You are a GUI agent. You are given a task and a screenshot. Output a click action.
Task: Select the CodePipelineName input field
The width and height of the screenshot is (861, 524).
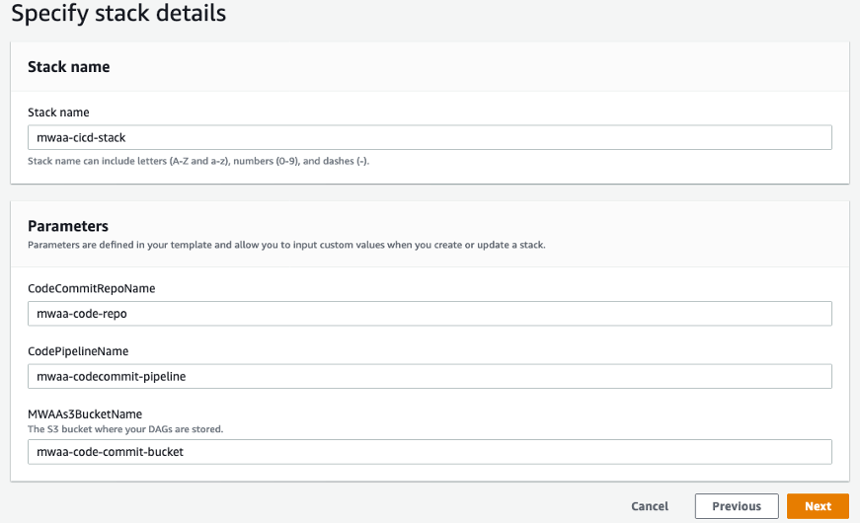430,376
